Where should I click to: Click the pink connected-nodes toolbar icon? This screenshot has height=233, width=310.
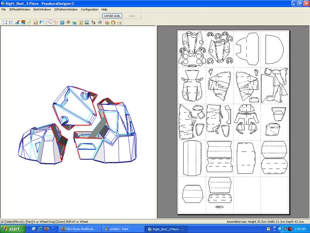[56, 23]
